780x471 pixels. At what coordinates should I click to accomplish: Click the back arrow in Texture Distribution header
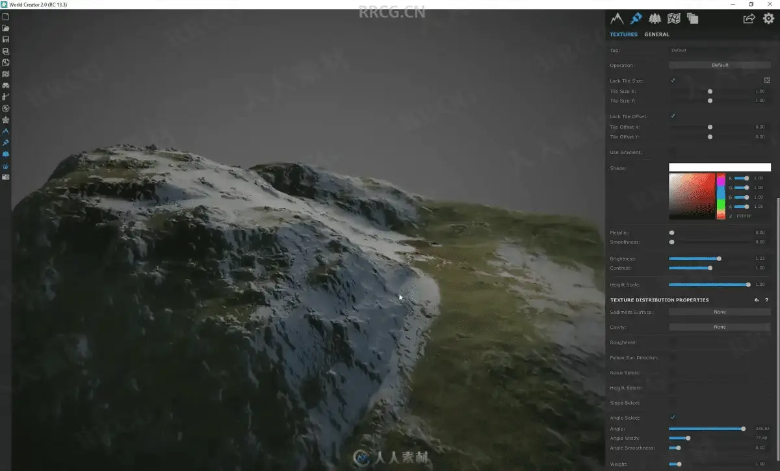[x=757, y=300]
